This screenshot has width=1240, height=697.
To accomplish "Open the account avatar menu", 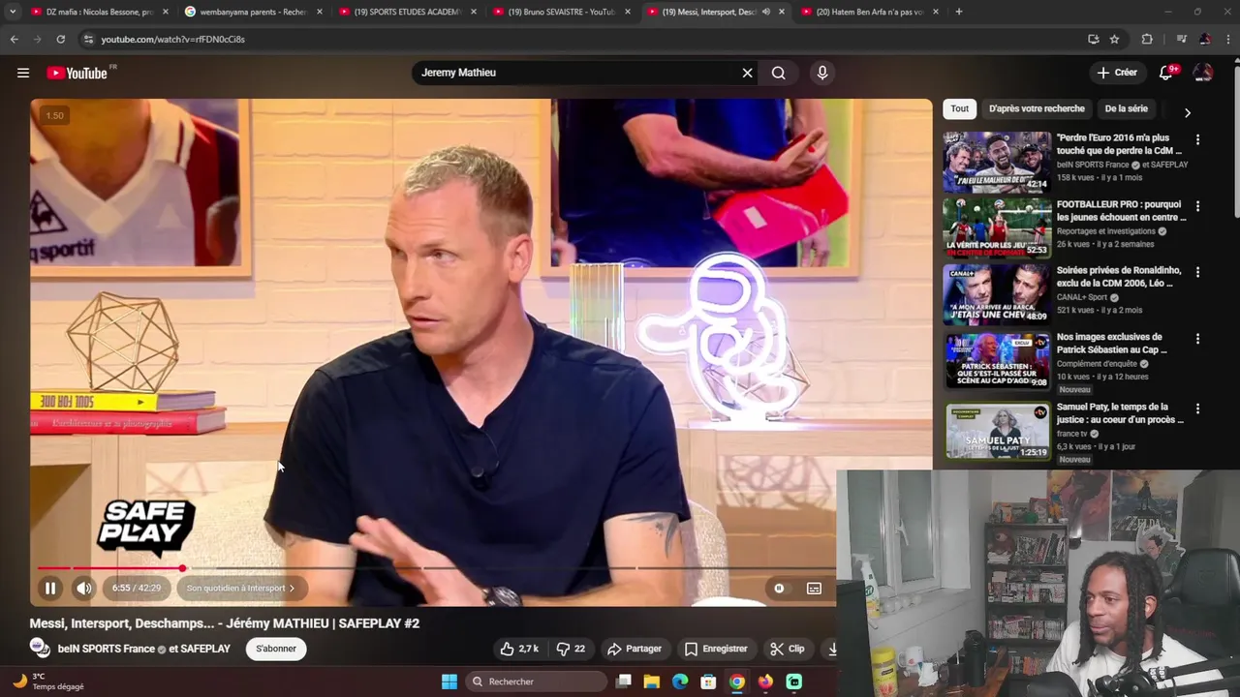I will click(1202, 73).
